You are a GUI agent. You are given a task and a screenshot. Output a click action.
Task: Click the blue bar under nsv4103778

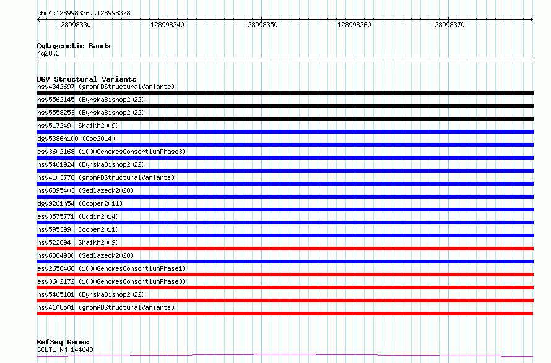tap(285, 184)
